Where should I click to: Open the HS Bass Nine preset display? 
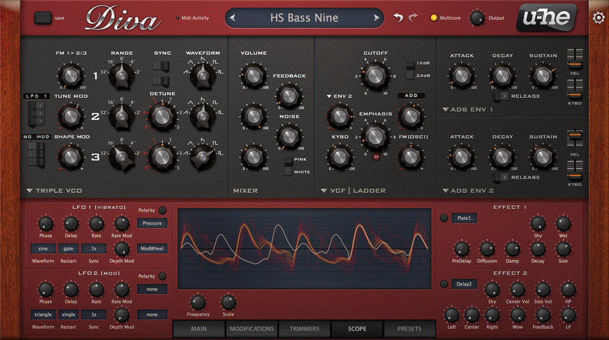pos(304,18)
